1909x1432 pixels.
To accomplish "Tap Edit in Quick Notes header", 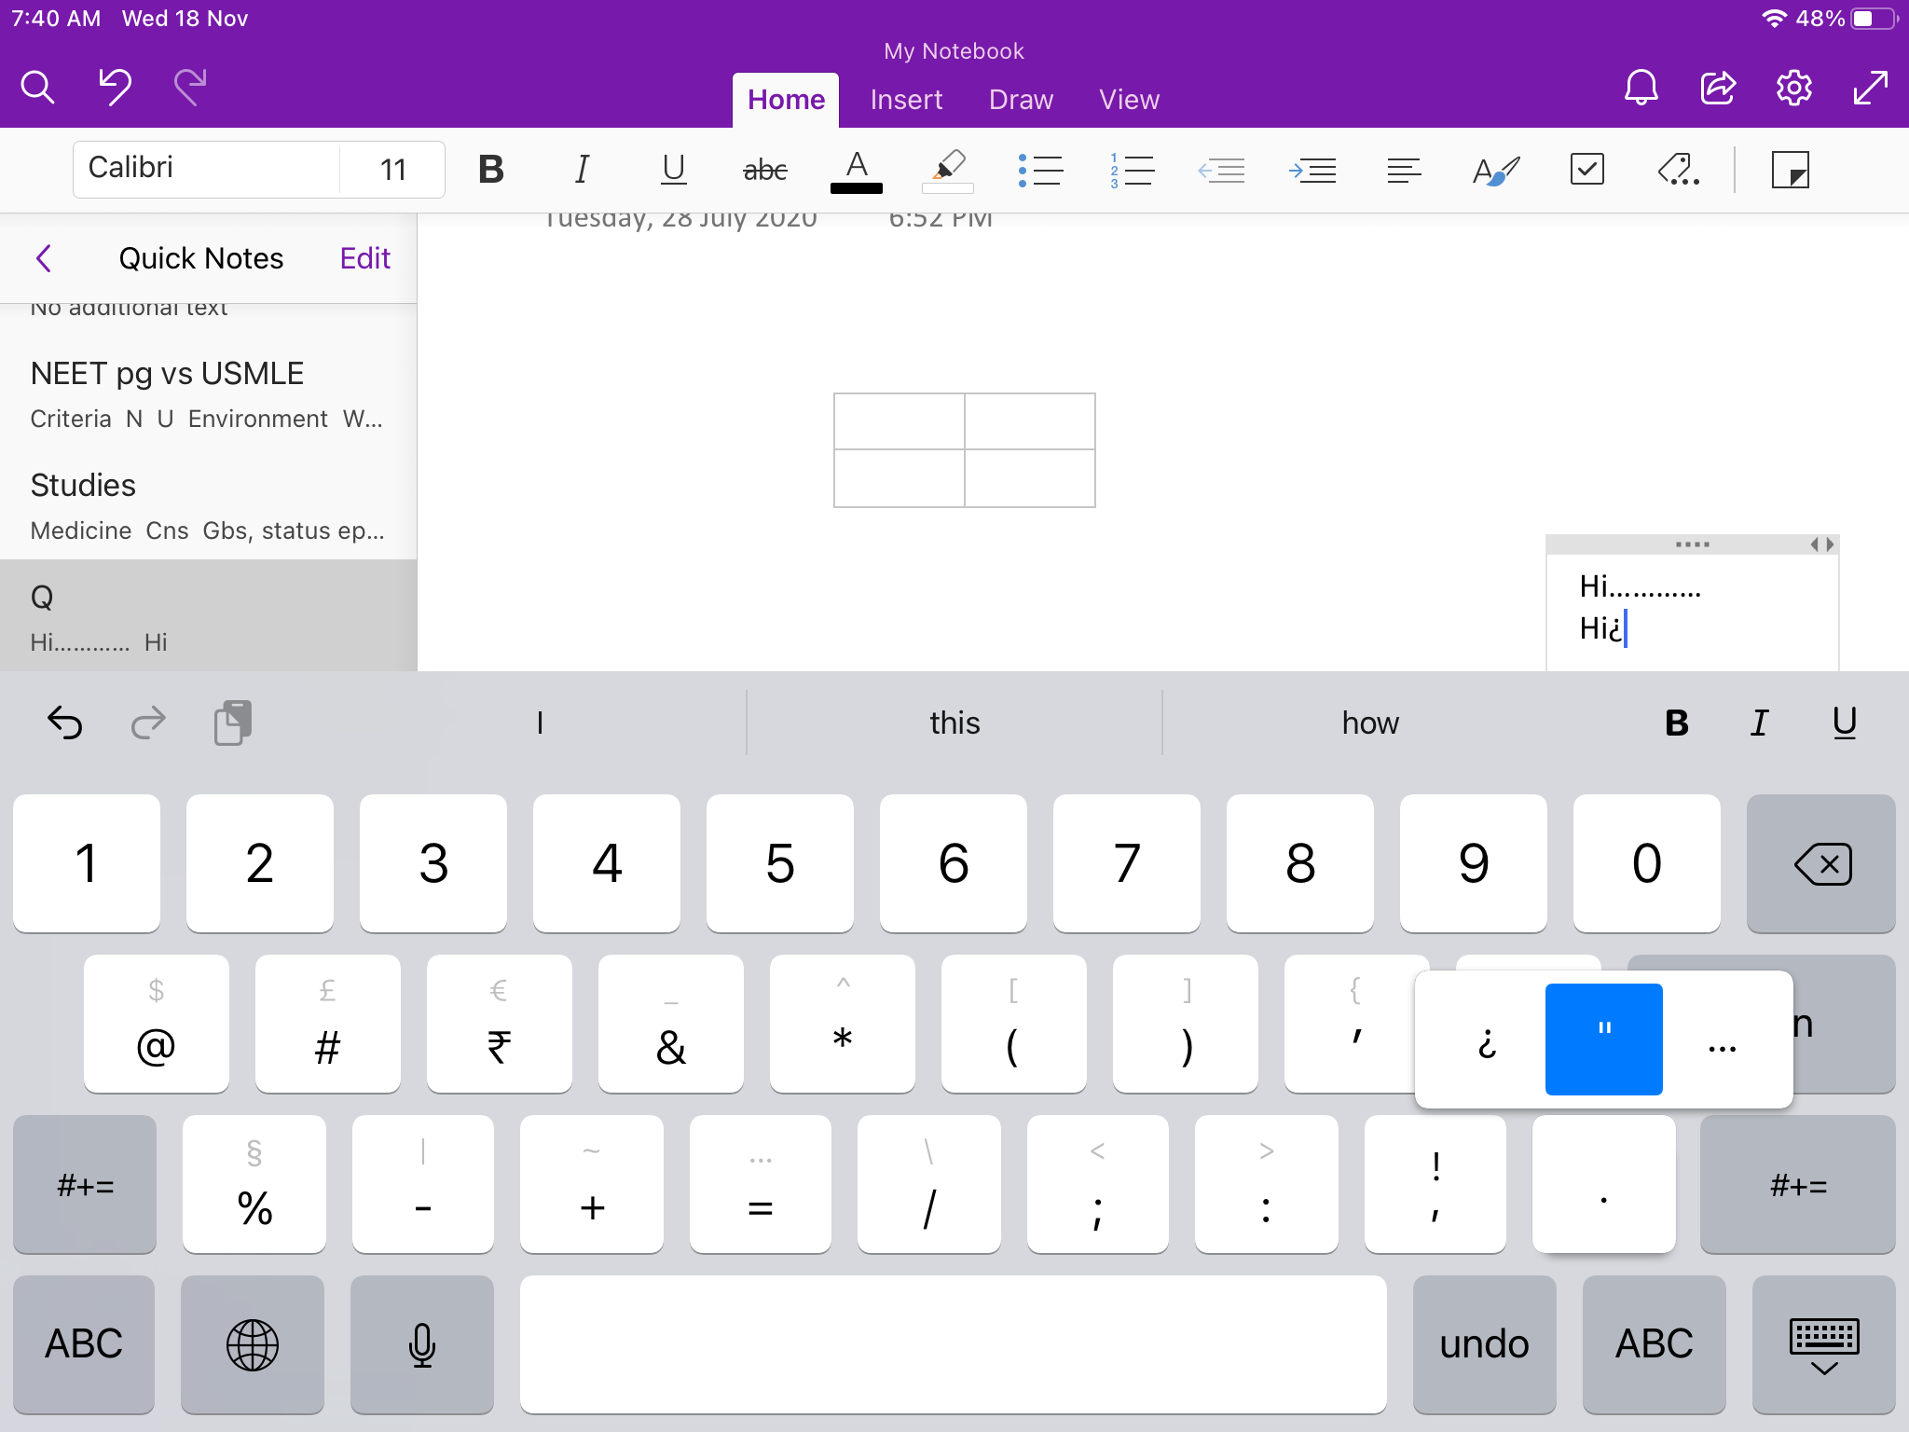I will [364, 258].
